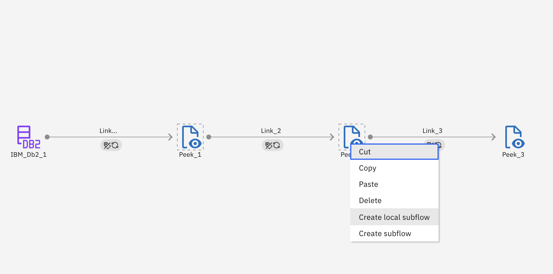
Task: Click the tag icon below Link_2
Action: 269,145
